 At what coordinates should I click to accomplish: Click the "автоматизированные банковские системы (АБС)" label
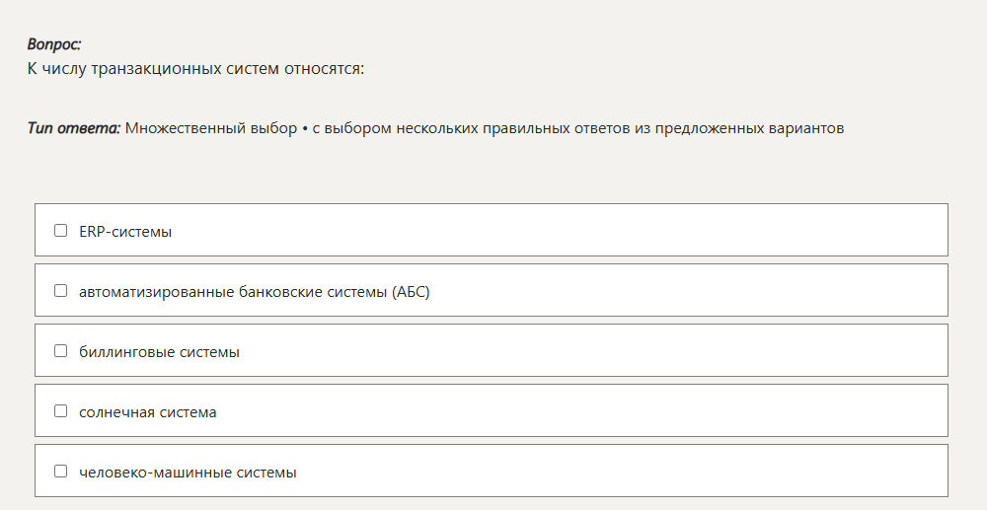(255, 292)
